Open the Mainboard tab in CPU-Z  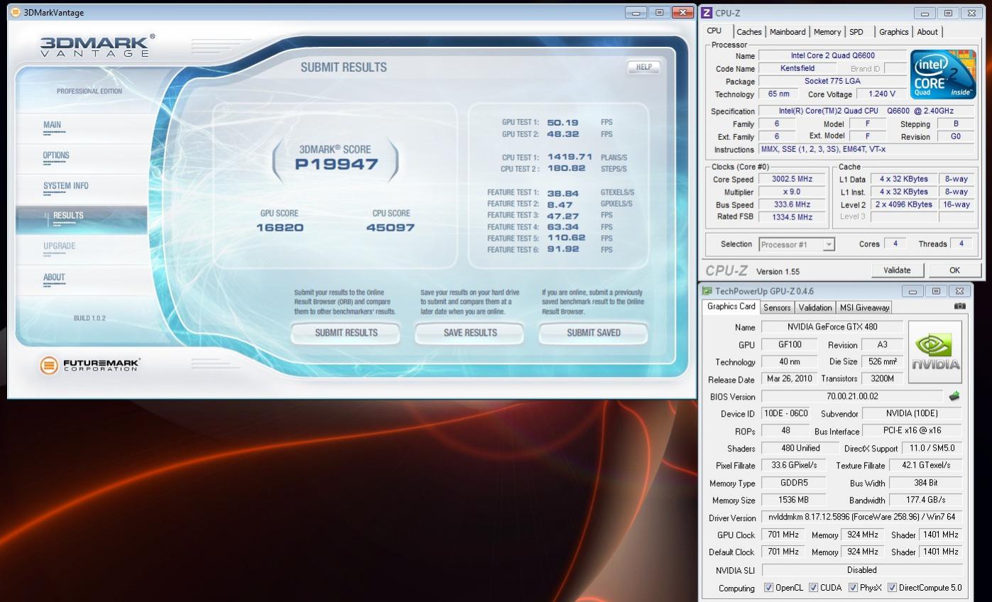(x=787, y=32)
